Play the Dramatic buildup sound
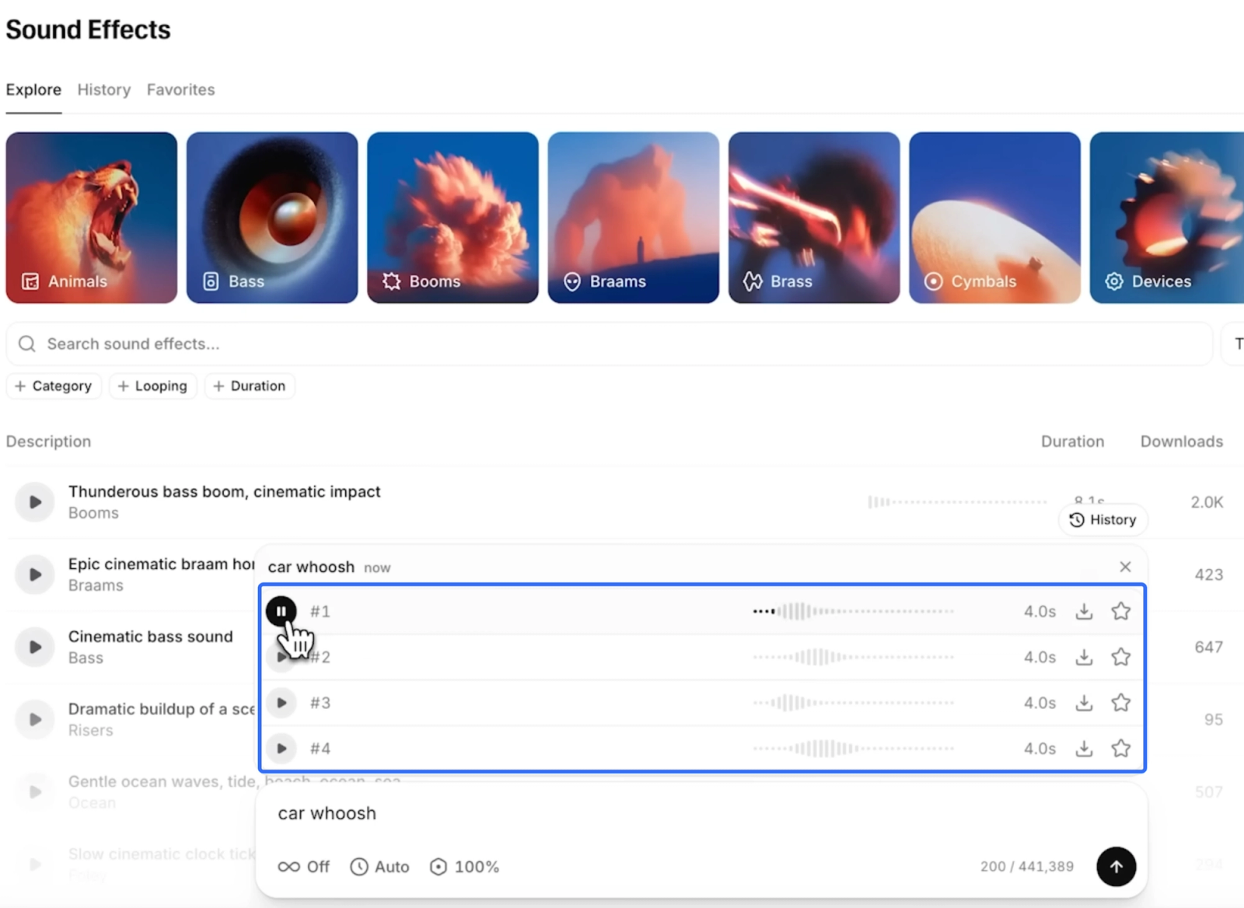1244x908 pixels. (x=35, y=719)
